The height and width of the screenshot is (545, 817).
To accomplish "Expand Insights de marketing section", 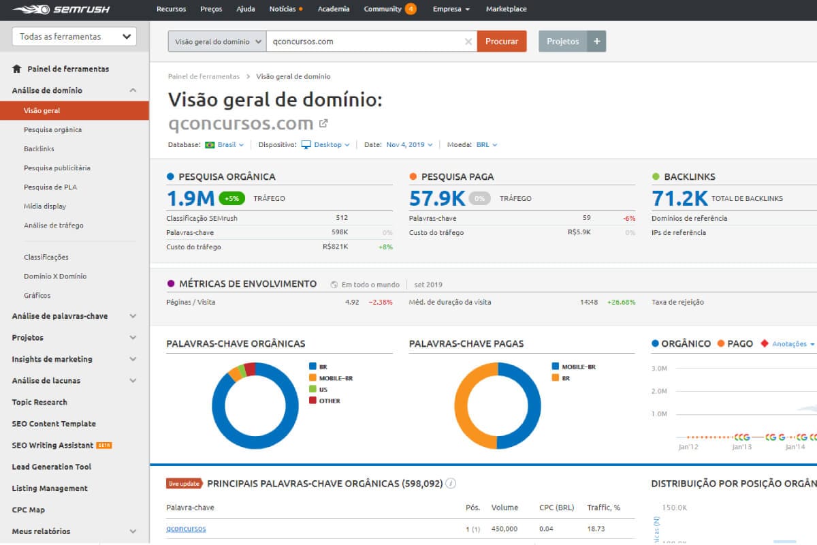I will click(133, 359).
